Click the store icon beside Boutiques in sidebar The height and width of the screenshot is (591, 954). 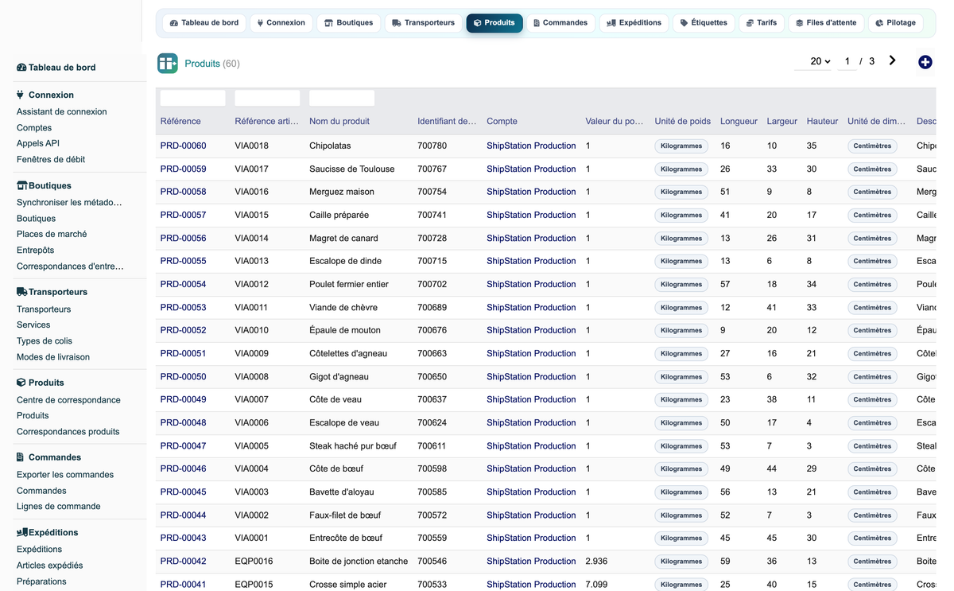click(21, 185)
